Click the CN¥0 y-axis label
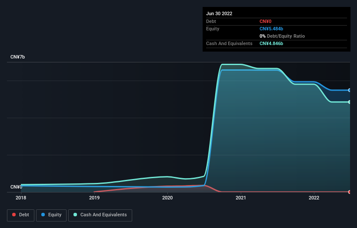 pyautogui.click(x=16, y=187)
